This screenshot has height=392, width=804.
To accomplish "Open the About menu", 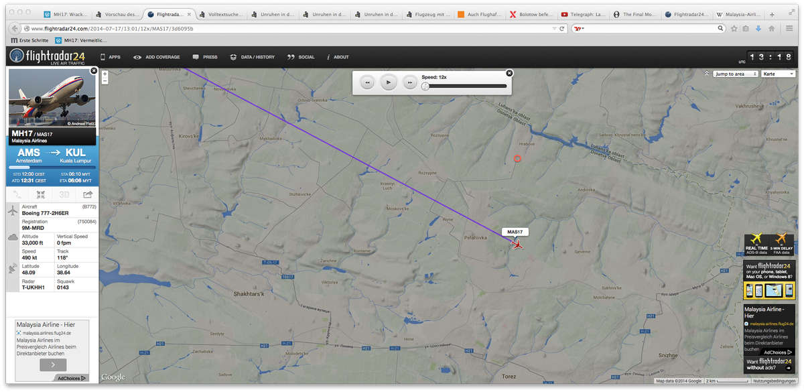I will 338,57.
